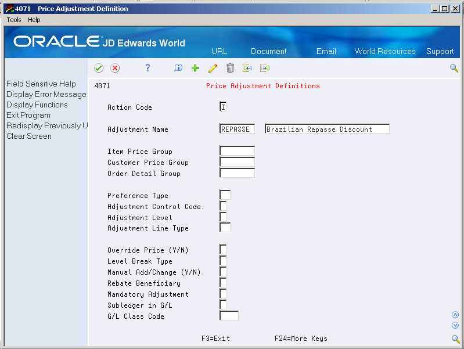Select Clear Screen in sidebar
The height and width of the screenshot is (349, 464).
coord(29,136)
